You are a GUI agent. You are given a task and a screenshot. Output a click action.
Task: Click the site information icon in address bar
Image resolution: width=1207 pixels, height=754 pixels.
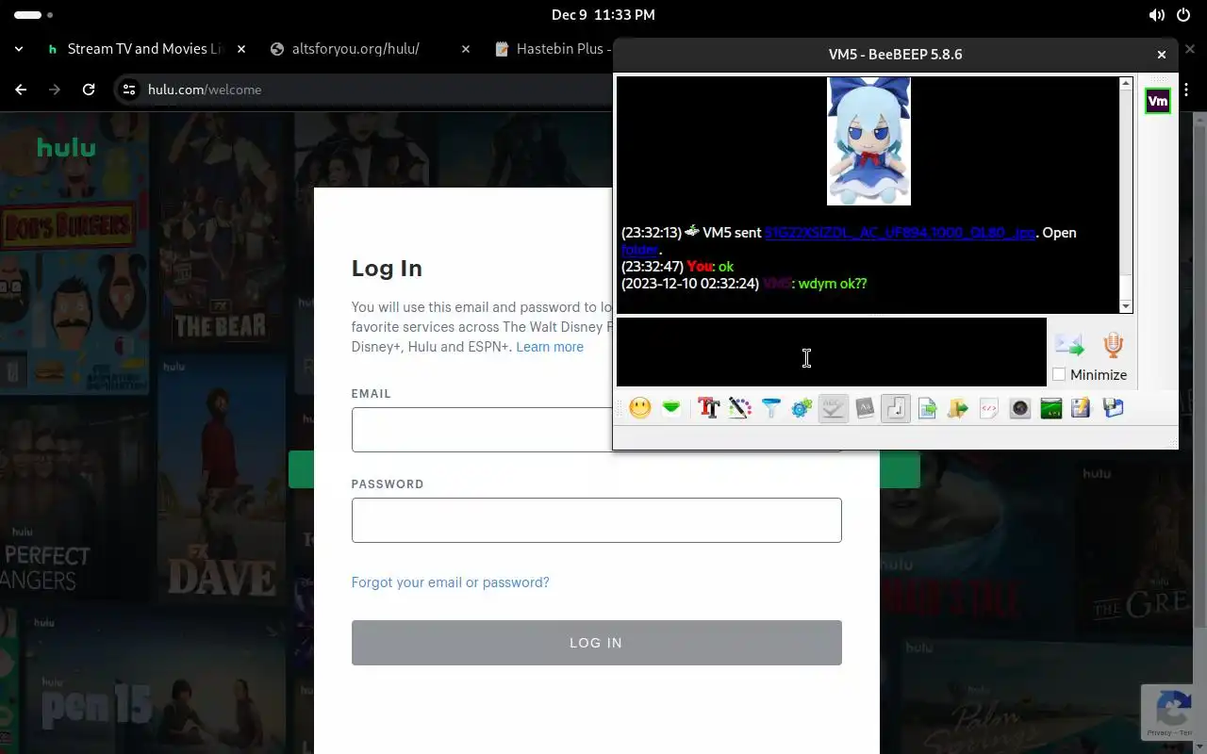click(x=129, y=90)
